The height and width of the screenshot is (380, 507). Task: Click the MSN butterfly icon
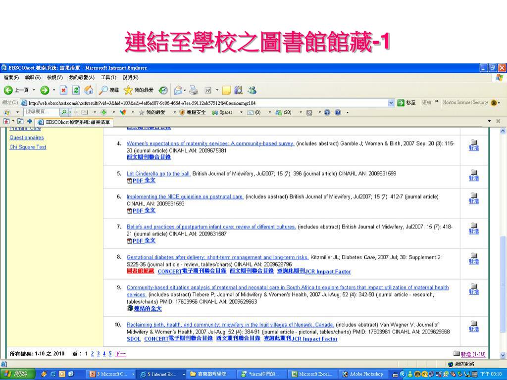pyautogui.click(x=123, y=112)
